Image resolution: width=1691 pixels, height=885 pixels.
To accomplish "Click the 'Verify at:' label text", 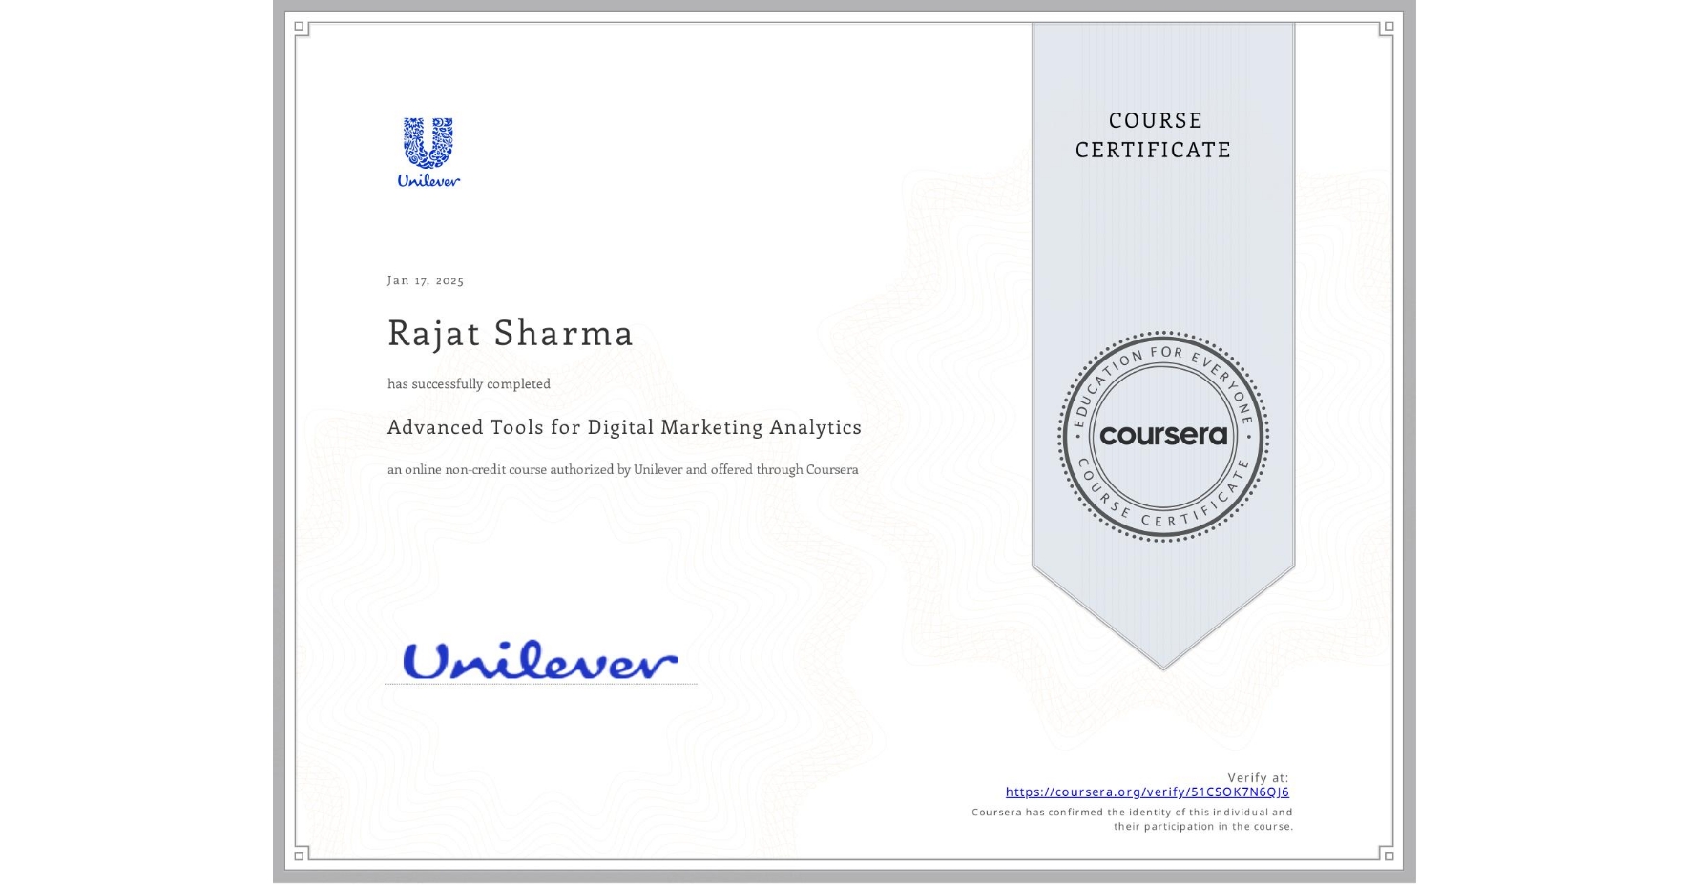I will (1258, 777).
